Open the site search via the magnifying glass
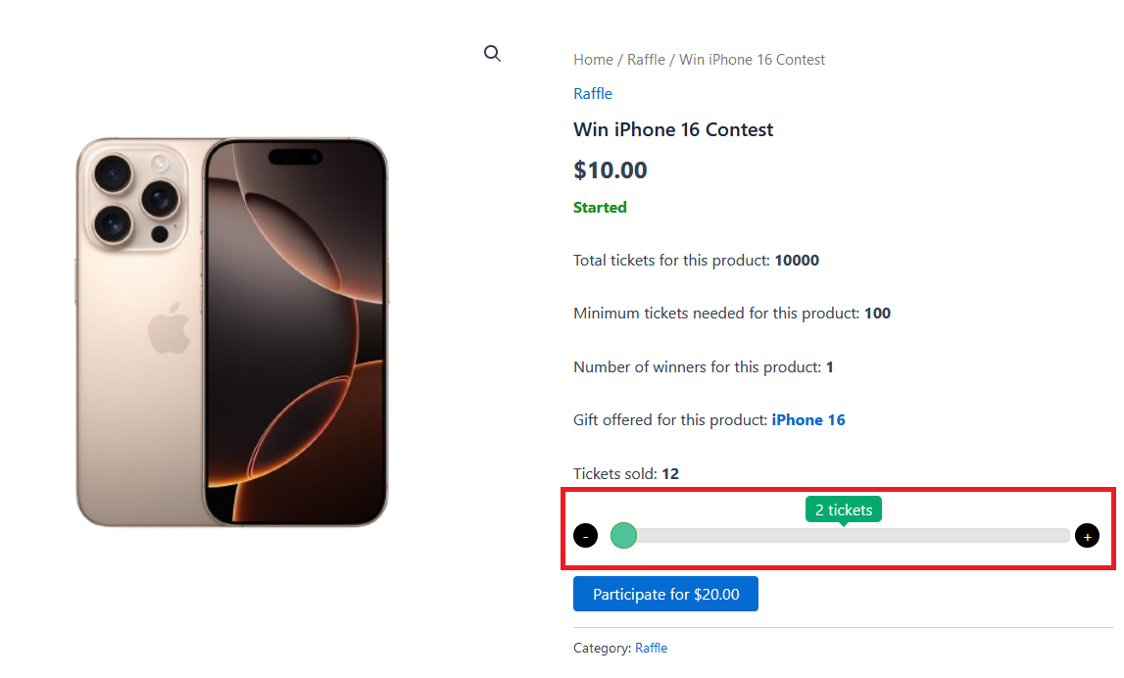Image resolution: width=1124 pixels, height=678 pixels. [492, 53]
